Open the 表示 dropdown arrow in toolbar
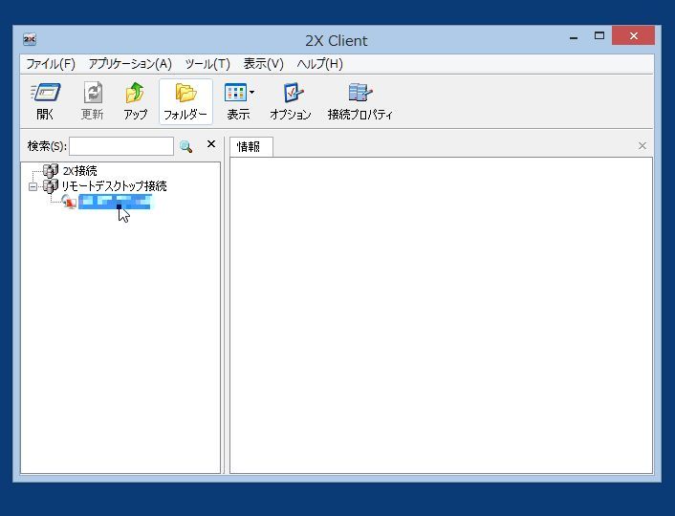 pos(251,92)
